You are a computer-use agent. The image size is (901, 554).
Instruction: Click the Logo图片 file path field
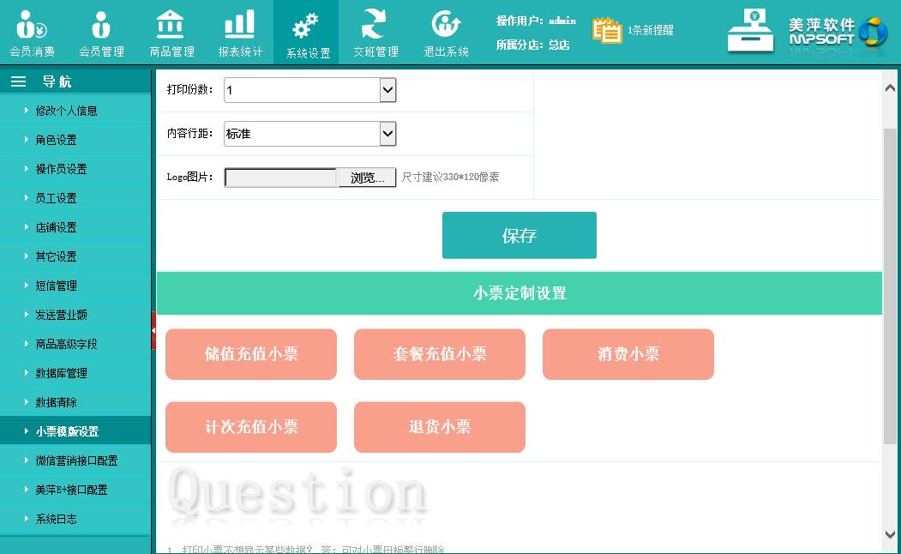pyautogui.click(x=281, y=178)
